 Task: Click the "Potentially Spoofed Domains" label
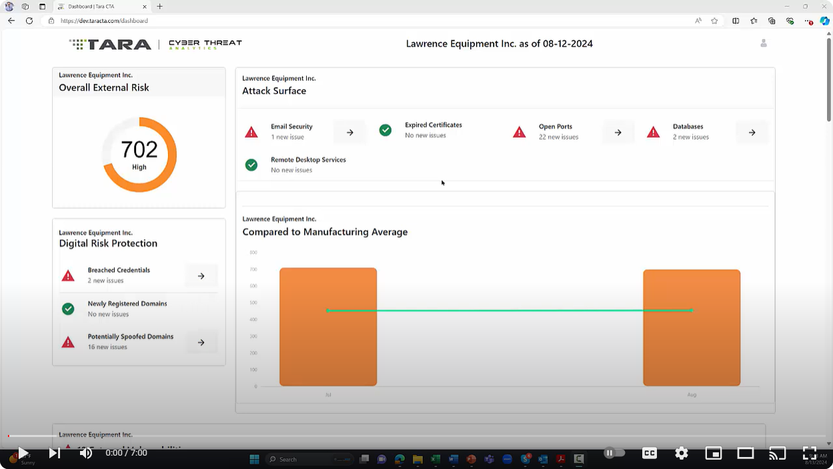click(131, 337)
